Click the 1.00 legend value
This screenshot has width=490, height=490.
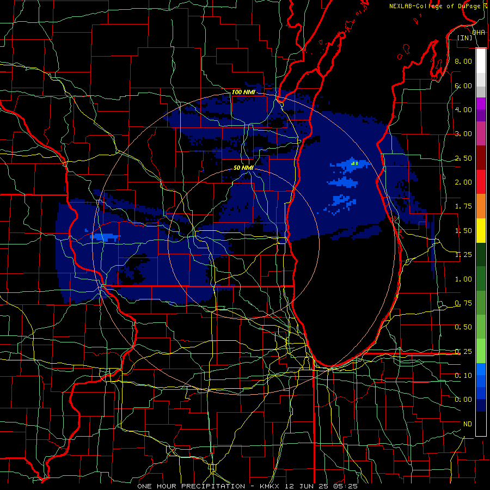click(463, 279)
